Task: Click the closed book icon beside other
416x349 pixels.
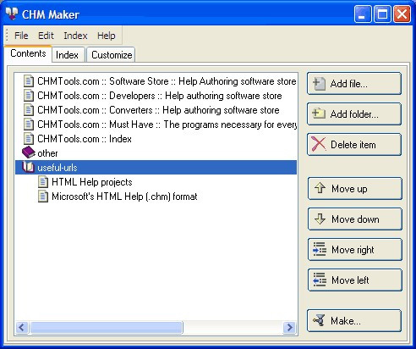Action: 29,152
